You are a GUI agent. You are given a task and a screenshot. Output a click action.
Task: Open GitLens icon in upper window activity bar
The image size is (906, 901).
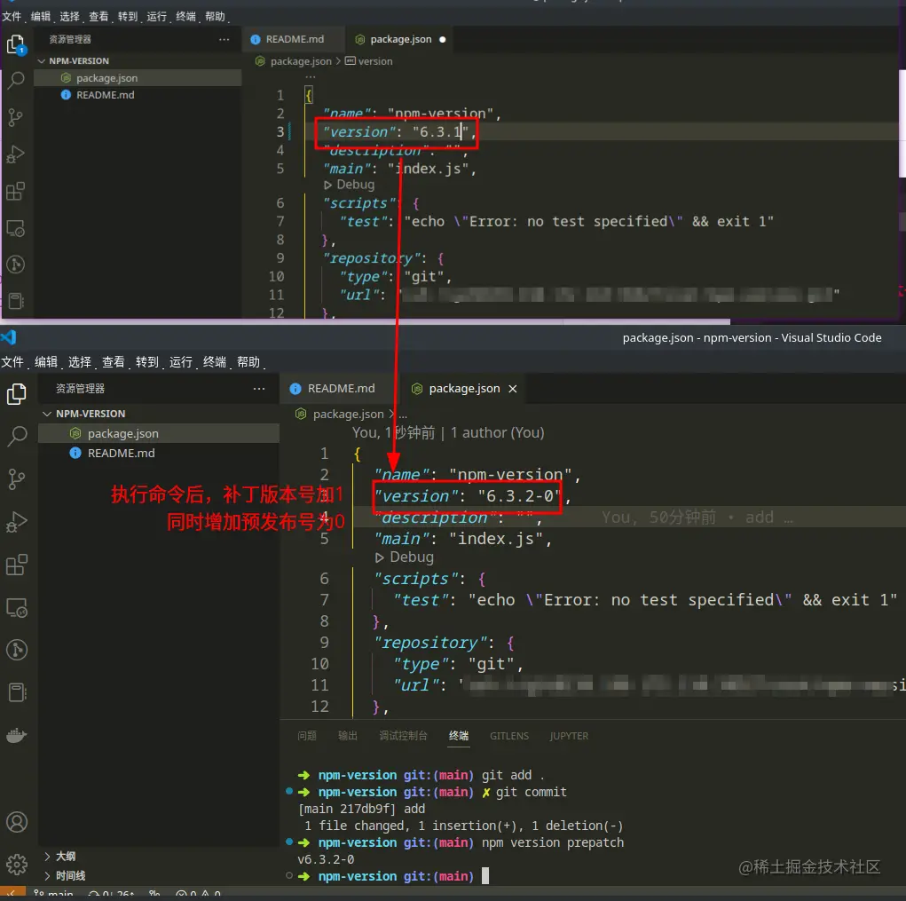(x=16, y=265)
